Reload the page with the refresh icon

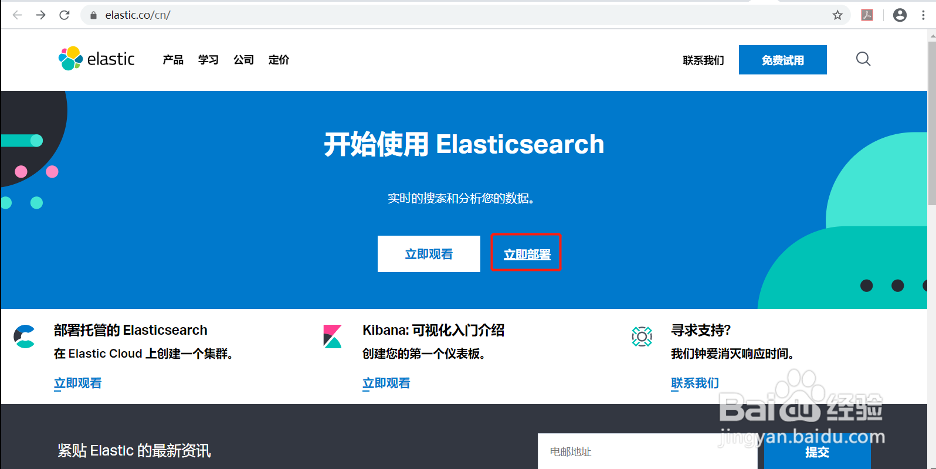[x=65, y=15]
